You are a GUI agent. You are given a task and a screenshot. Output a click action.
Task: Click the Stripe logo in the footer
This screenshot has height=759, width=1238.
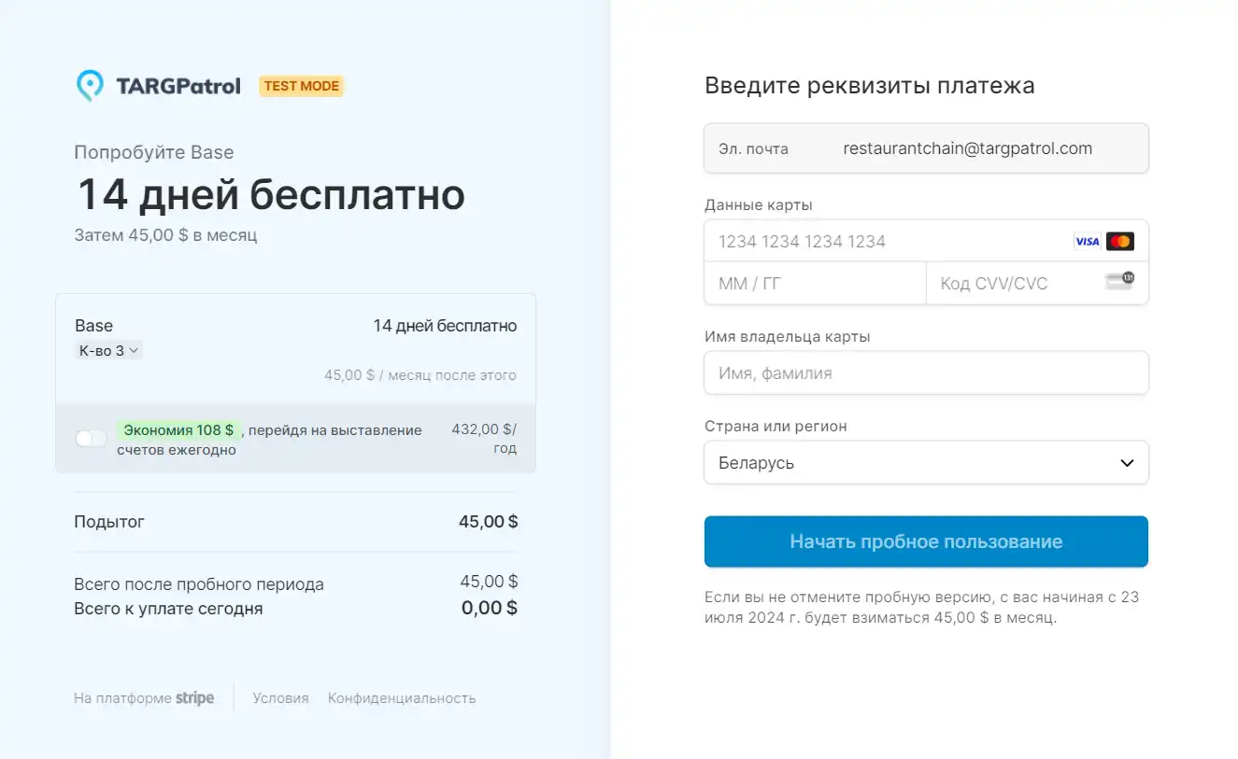(194, 697)
